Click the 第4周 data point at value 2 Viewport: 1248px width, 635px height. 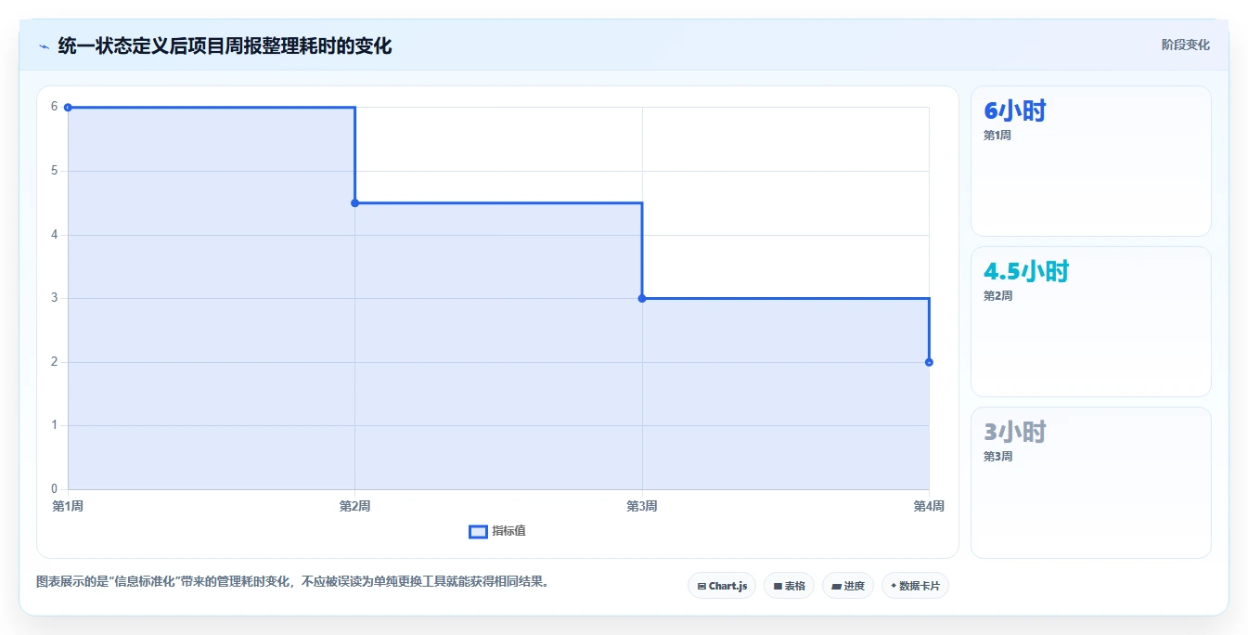pyautogui.click(x=929, y=362)
